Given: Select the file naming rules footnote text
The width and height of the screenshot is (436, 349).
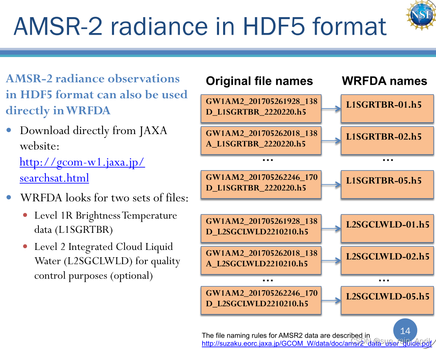Looking at the screenshot, I should (286, 336).
